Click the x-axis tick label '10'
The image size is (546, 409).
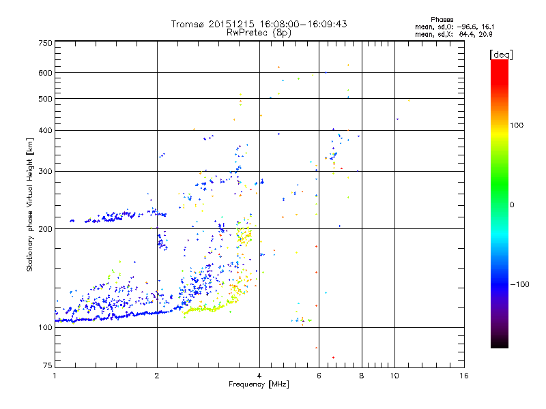[394, 376]
